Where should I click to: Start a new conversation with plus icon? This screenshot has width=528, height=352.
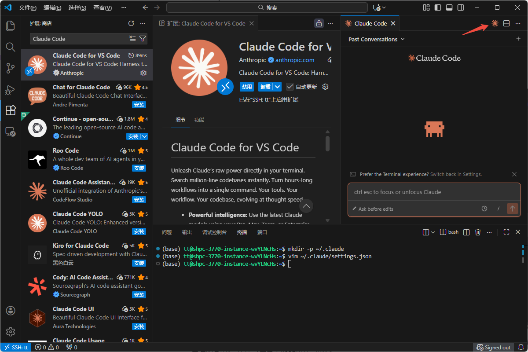pos(518,39)
